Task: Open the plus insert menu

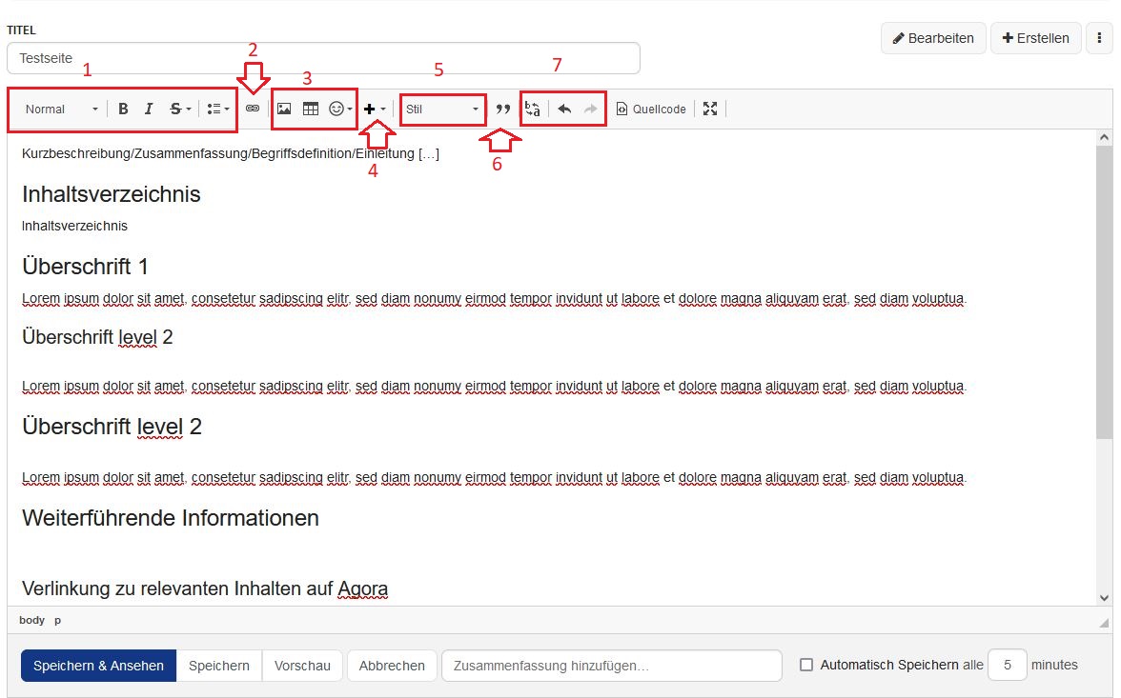Action: 374,109
